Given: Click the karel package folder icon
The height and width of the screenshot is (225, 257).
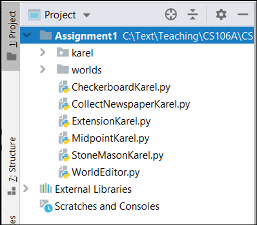Looking at the screenshot, I should (x=62, y=52).
